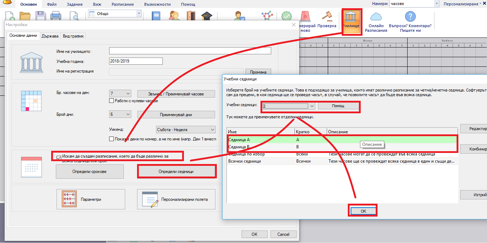Uncheck Искам да създам разписание checkbox
Screen dimensions: 487x243
pyautogui.click(x=59, y=158)
